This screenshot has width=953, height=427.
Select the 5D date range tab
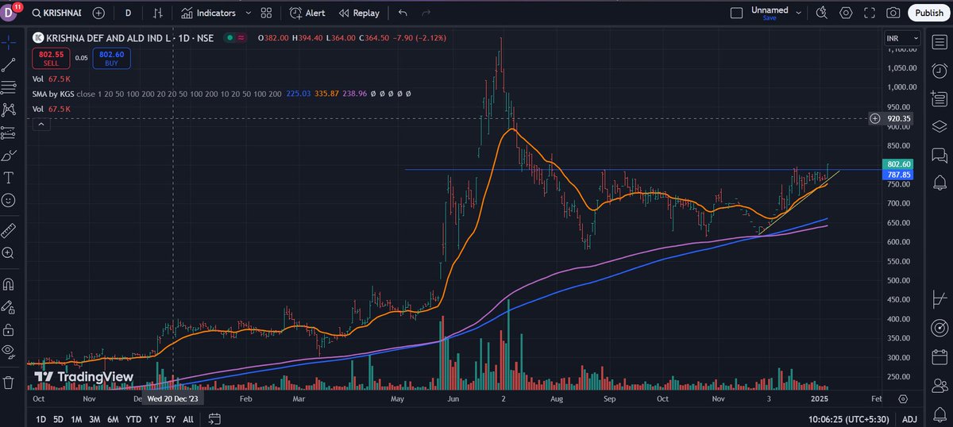tap(58, 419)
